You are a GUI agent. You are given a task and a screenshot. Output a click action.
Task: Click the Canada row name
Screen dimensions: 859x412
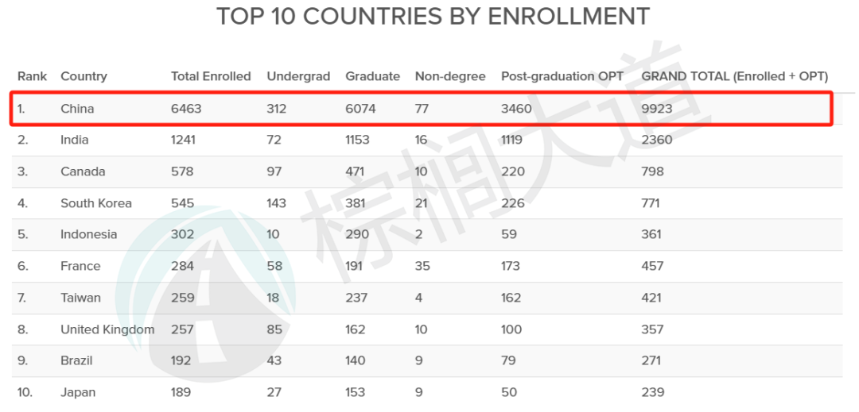coord(83,171)
